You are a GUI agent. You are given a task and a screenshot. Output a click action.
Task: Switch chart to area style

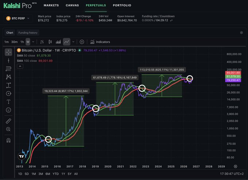pos(58,42)
